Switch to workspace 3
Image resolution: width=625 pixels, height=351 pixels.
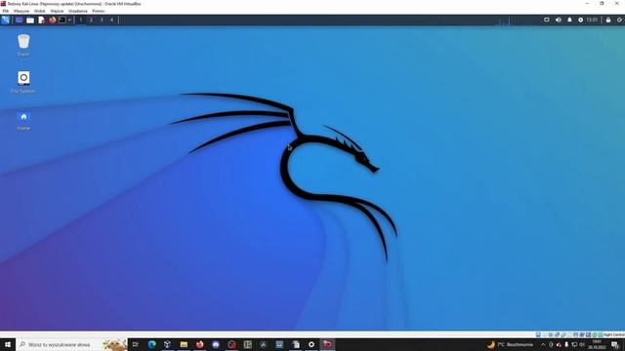tap(102, 19)
